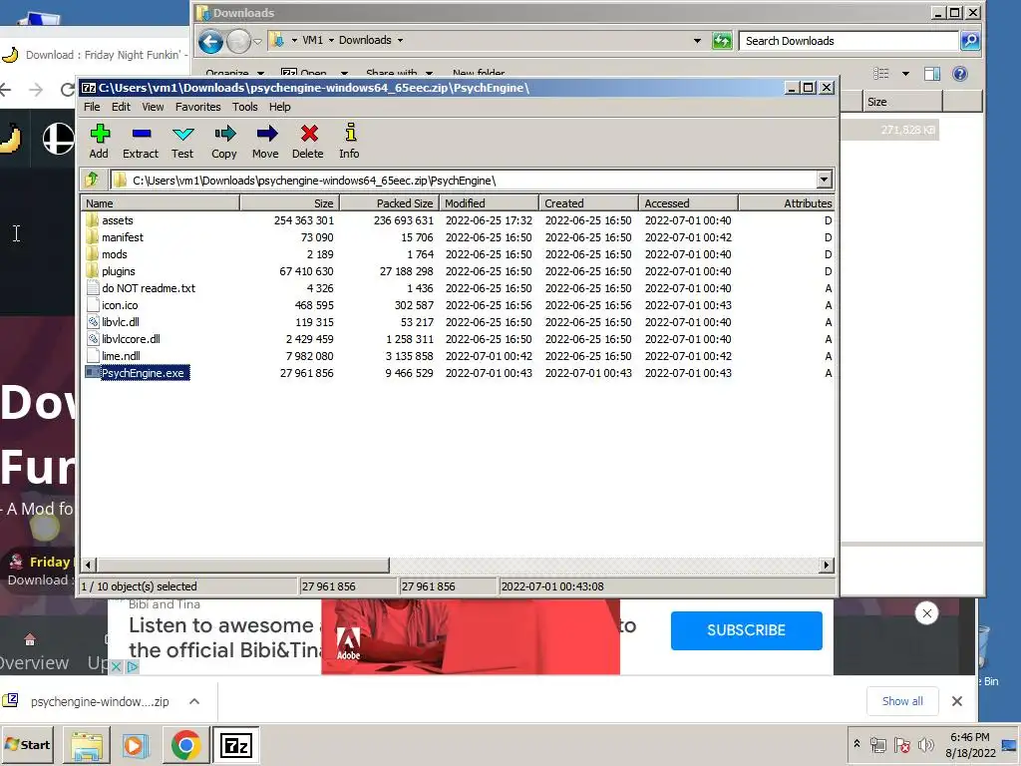
Task: Expand the Downloads breadcrumb arrow
Action: point(400,40)
